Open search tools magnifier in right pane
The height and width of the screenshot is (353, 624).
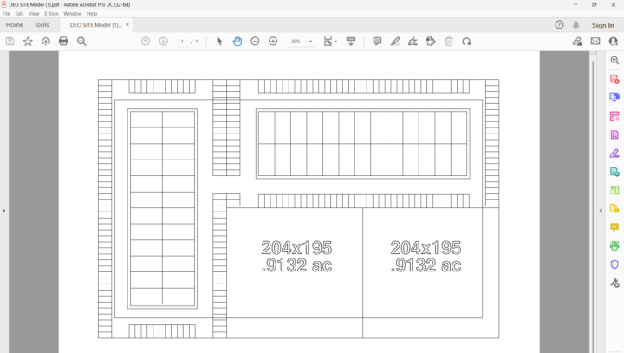614,60
